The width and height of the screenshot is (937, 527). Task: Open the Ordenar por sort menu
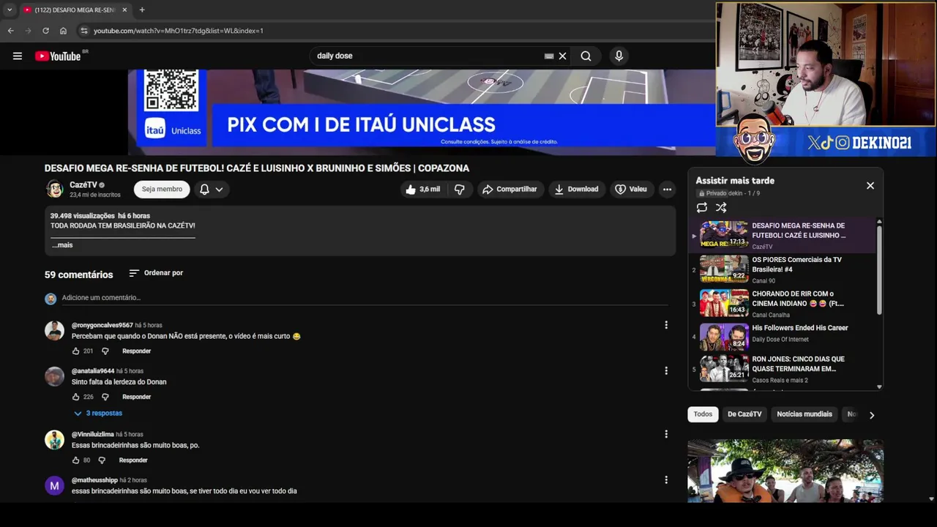[156, 273]
